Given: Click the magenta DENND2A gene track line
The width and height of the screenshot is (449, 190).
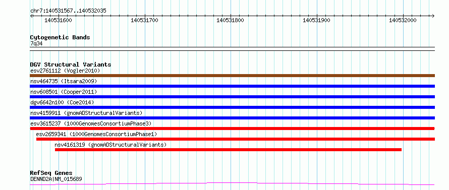Looking at the screenshot, I should (232, 184).
